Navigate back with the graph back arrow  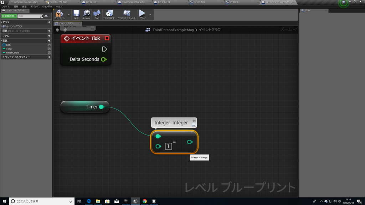click(57, 30)
